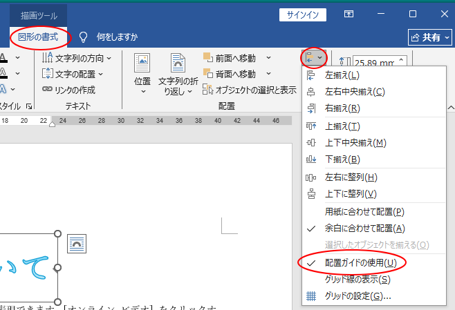Screen dimensions: 455x310
Task: Click リンクの作成 button
Action: tap(68, 90)
